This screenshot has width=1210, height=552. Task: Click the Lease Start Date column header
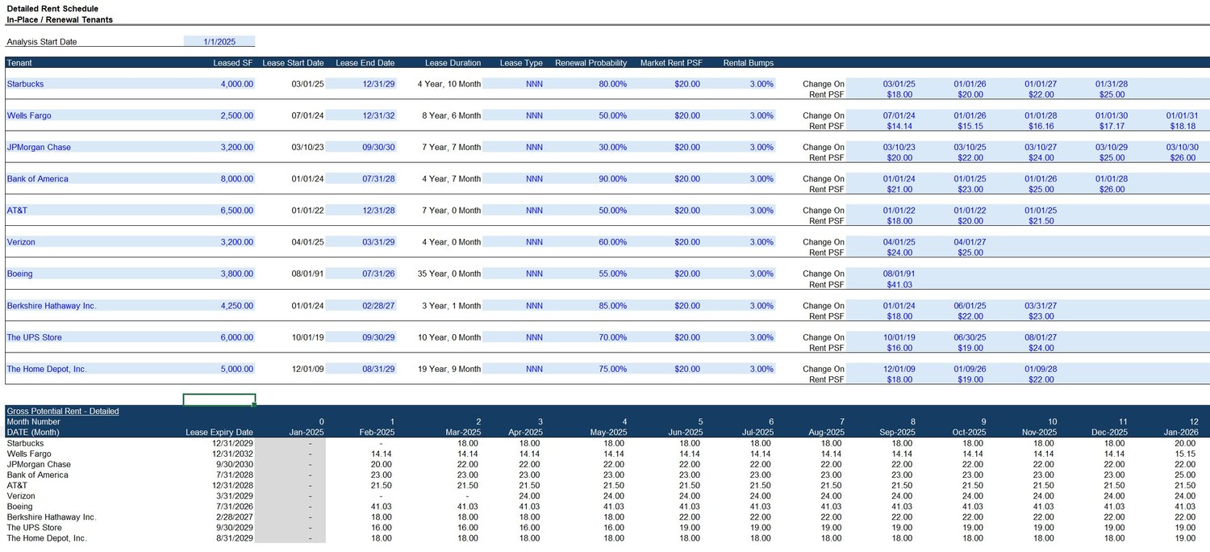click(x=294, y=63)
